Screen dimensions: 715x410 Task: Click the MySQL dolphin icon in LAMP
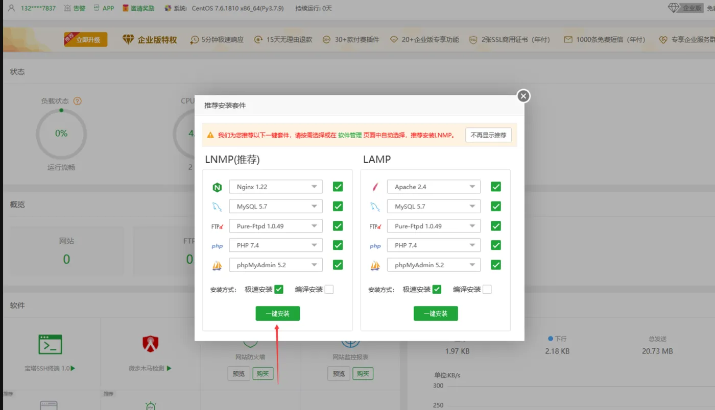click(x=375, y=207)
